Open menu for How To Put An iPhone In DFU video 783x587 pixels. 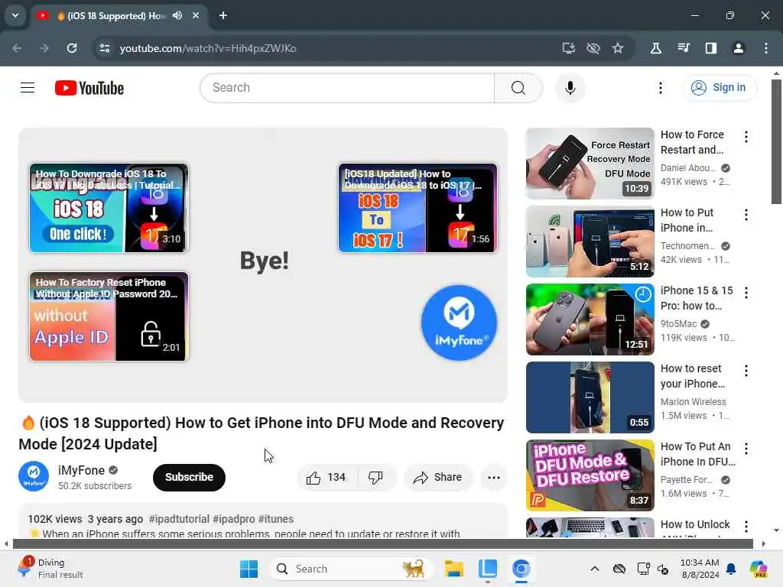click(x=746, y=448)
